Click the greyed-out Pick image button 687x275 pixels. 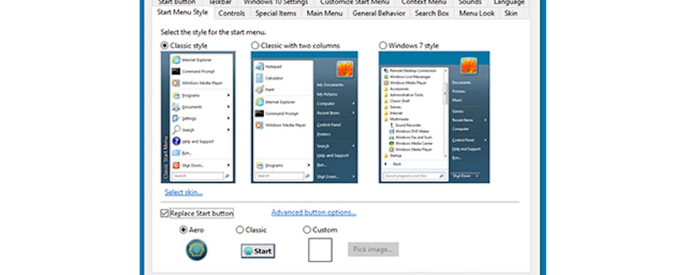373,249
